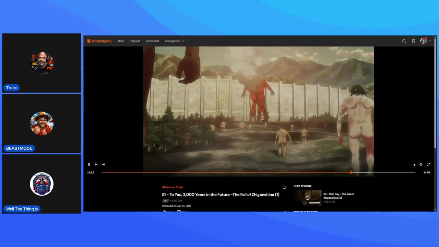Click the Trocc name label

11,88
